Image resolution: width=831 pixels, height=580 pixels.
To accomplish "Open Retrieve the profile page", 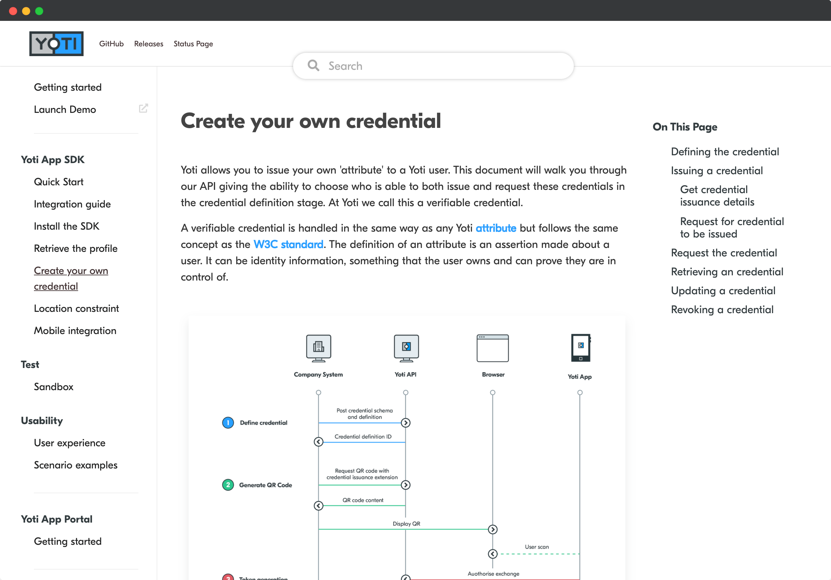I will tap(76, 249).
